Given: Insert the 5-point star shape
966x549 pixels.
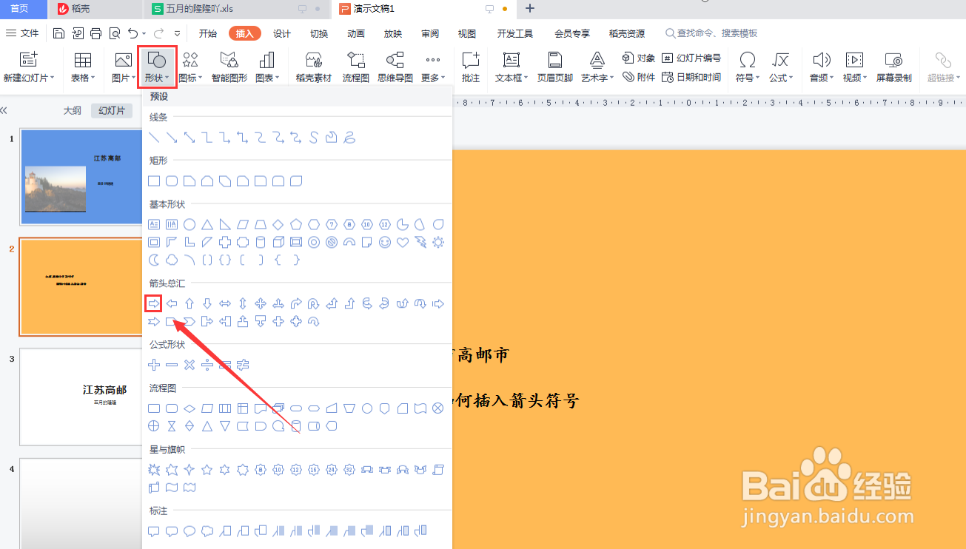Looking at the screenshot, I should tap(207, 470).
